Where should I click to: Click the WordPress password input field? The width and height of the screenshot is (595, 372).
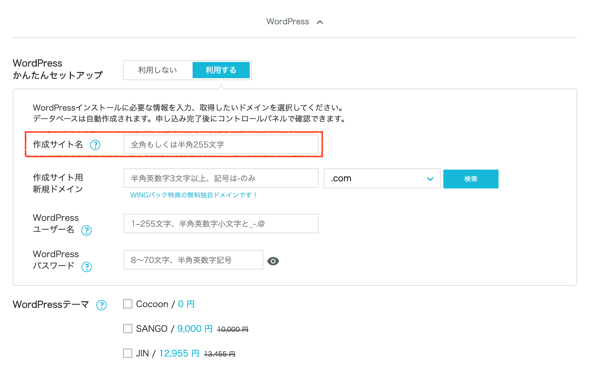[x=193, y=260]
